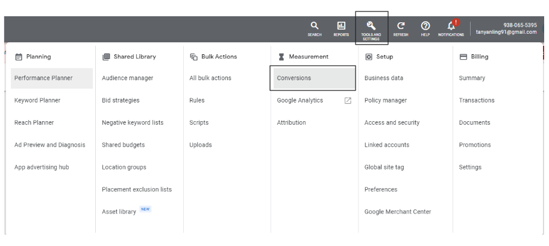Viewport: 549px width, 246px height.
Task: Click the Search magnifier icon
Action: tap(315, 26)
